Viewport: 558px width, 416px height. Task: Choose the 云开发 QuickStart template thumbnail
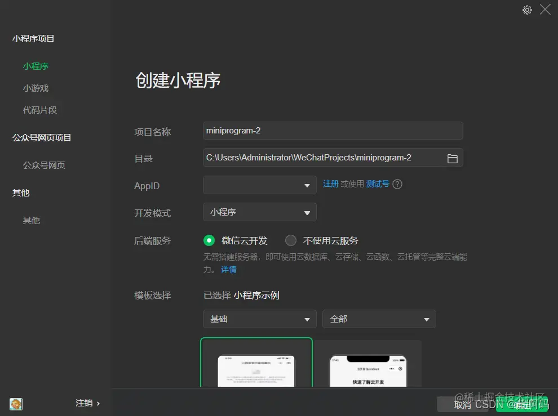click(368, 364)
